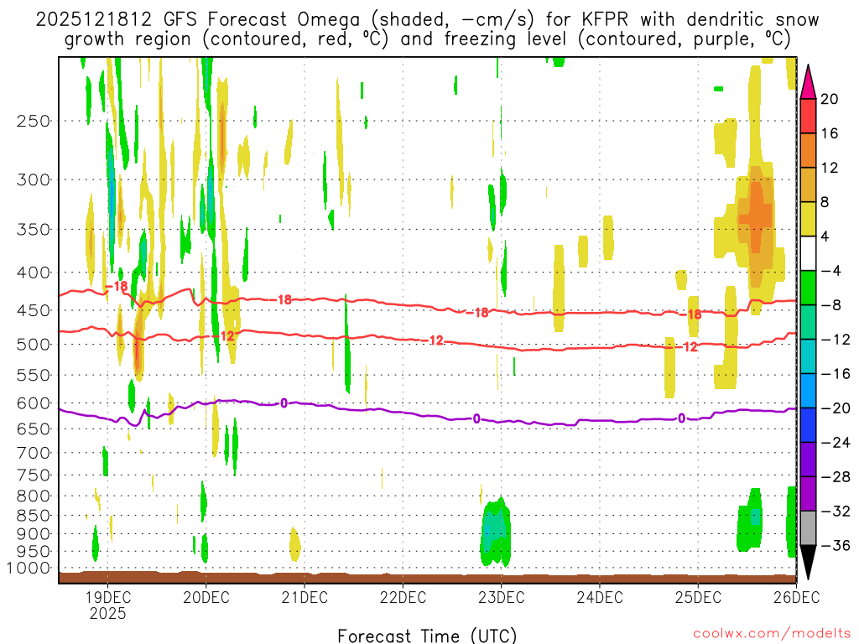Click the purple 0 contour label near 21DEC
Viewport: 859px width, 644px height.
coord(284,403)
